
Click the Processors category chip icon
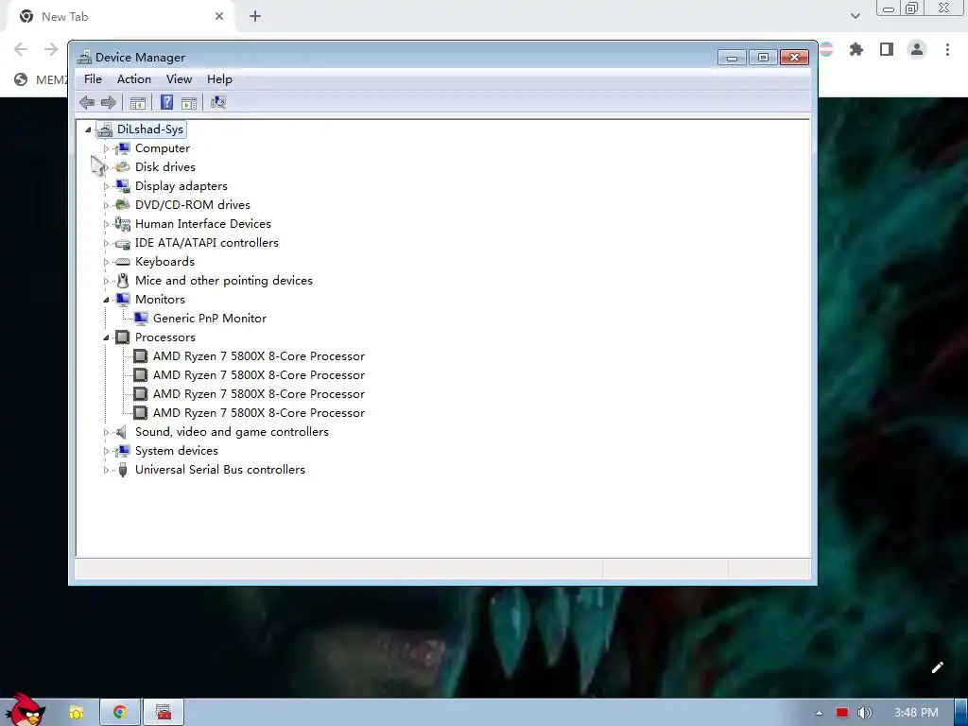click(123, 337)
